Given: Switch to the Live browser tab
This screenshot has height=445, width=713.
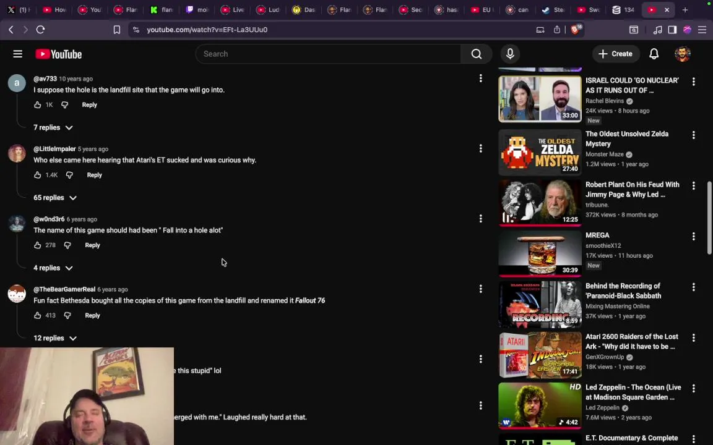Looking at the screenshot, I should pos(233,9).
